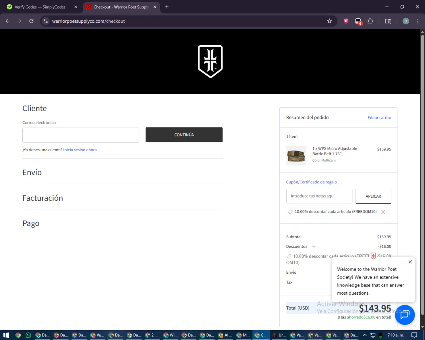The image size is (425, 340).
Task: Open the Chrome three-dot menu
Action: [418, 21]
